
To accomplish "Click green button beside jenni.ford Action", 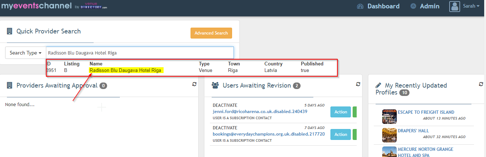I will point(354,112).
